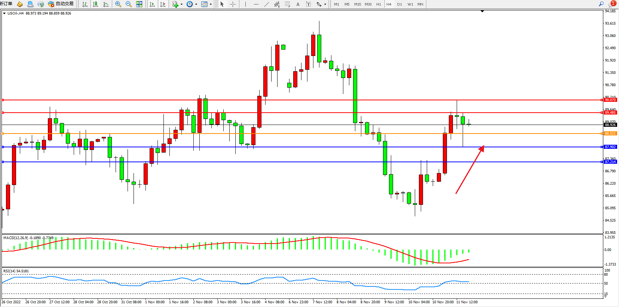Expand the chart templates dropdown arrow
Image resolution: width=619 pixels, height=307 pixels.
pyautogui.click(x=211, y=4)
